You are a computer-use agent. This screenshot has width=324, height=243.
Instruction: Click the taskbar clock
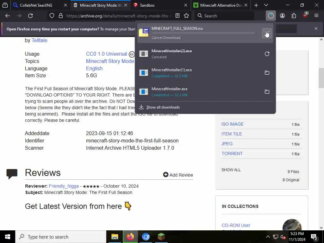(297, 237)
